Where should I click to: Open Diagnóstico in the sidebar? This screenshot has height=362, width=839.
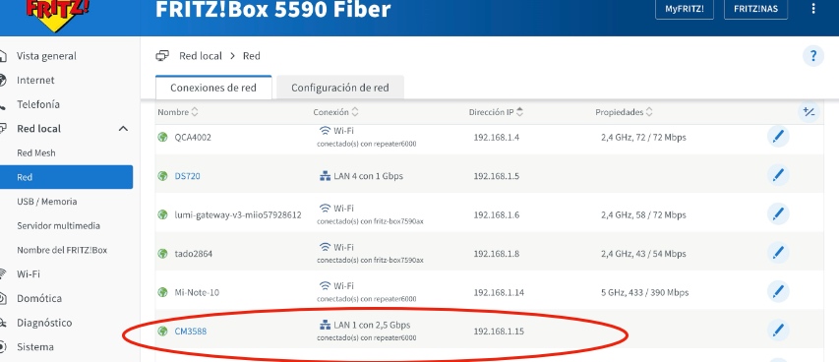click(x=44, y=323)
